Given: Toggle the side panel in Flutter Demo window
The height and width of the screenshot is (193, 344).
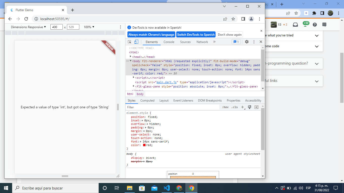Looking at the screenshot, I should coord(243,19).
